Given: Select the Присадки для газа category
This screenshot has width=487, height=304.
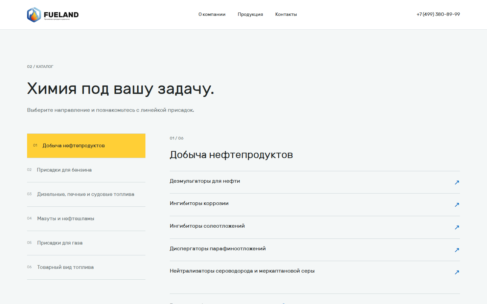Looking at the screenshot, I should 86,243.
